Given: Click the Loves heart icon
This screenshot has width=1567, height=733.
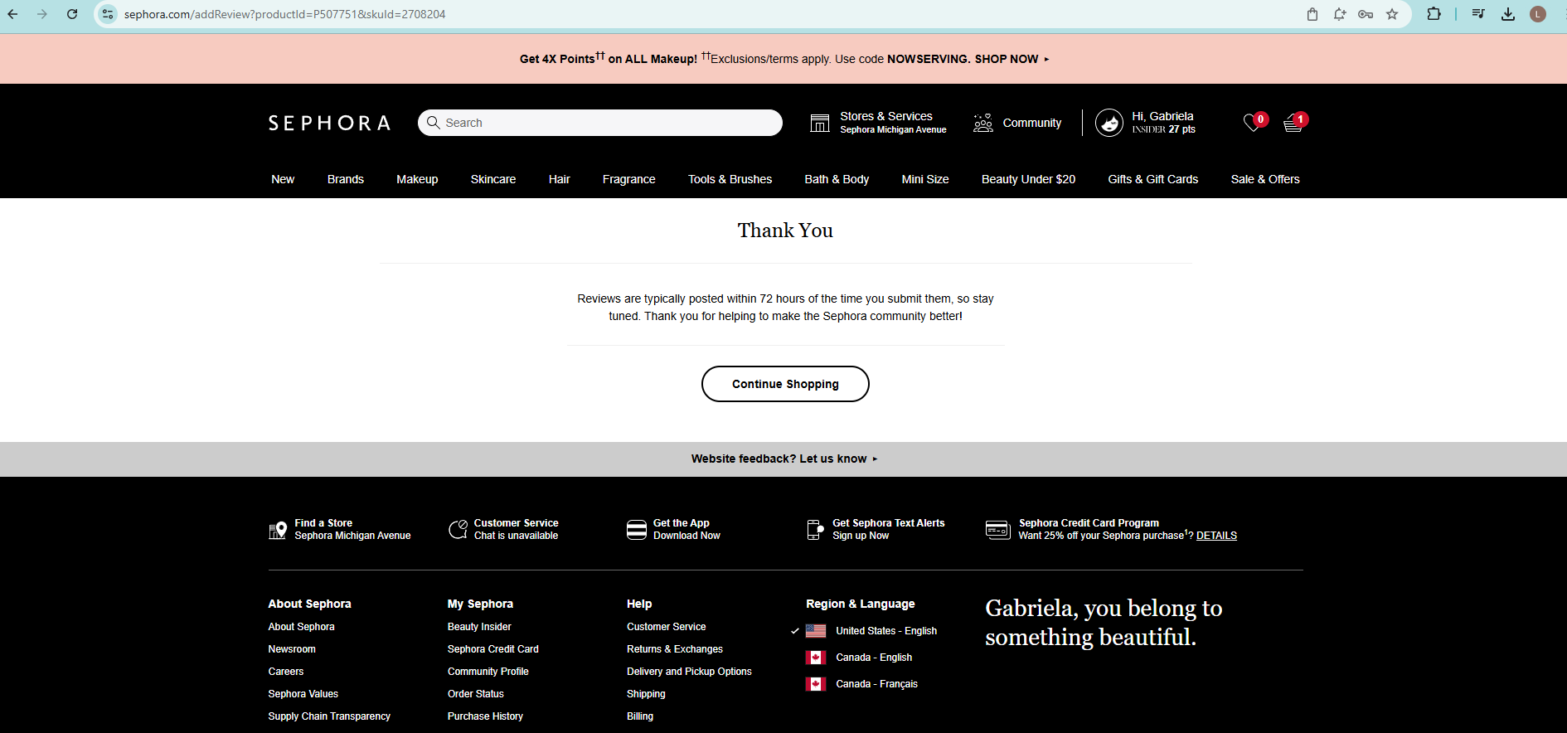Looking at the screenshot, I should 1253,124.
